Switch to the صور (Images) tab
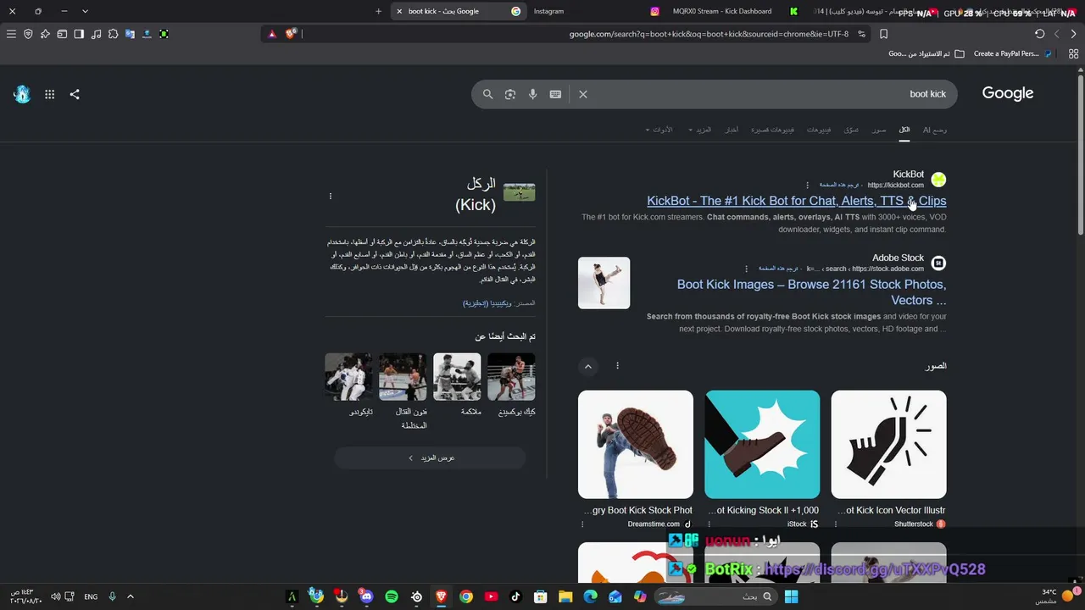Screen dimensions: 1085x610 click(879, 130)
